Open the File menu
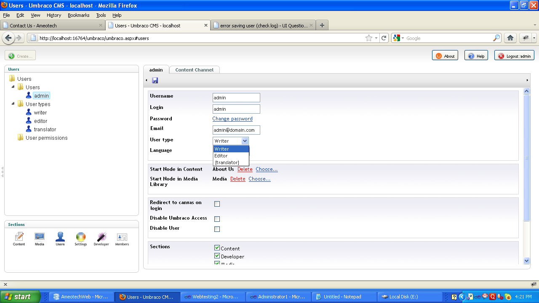The height and width of the screenshot is (303, 539). (6, 15)
